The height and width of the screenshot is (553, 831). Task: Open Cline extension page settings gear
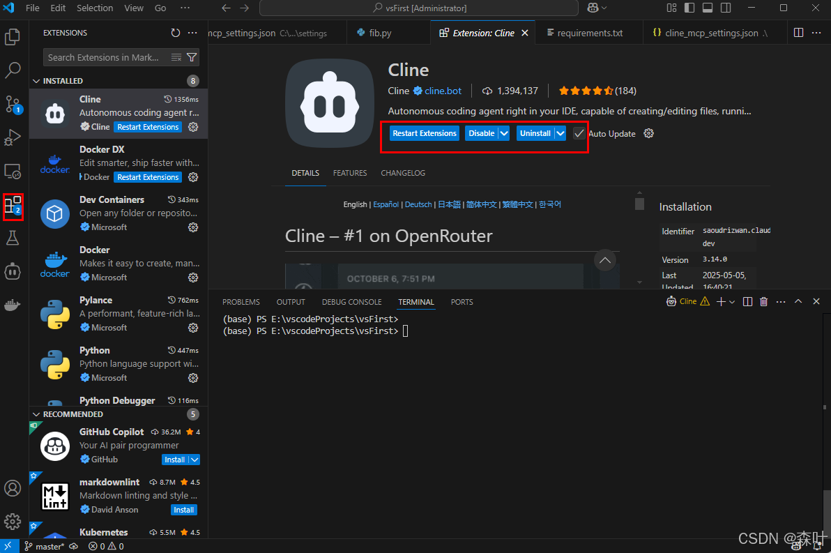[x=648, y=134]
